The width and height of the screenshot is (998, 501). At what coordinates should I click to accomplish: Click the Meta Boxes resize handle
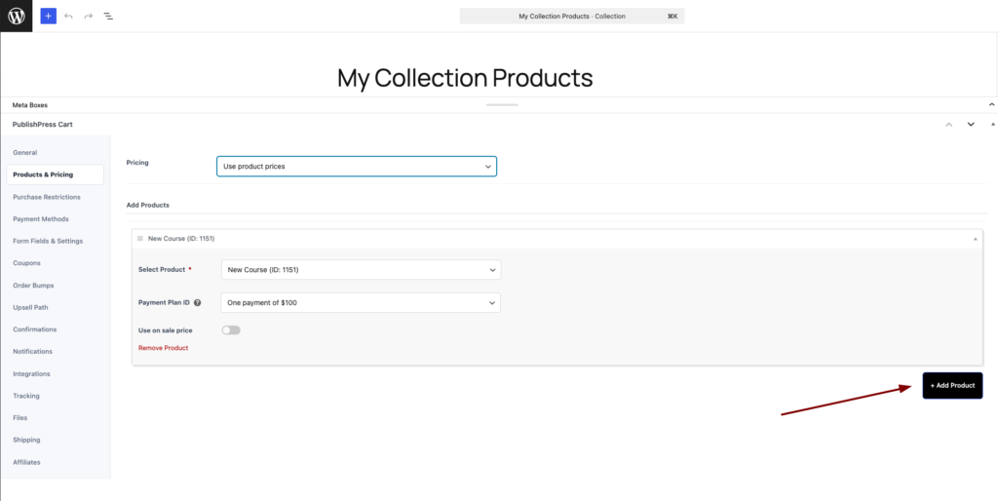coord(502,104)
